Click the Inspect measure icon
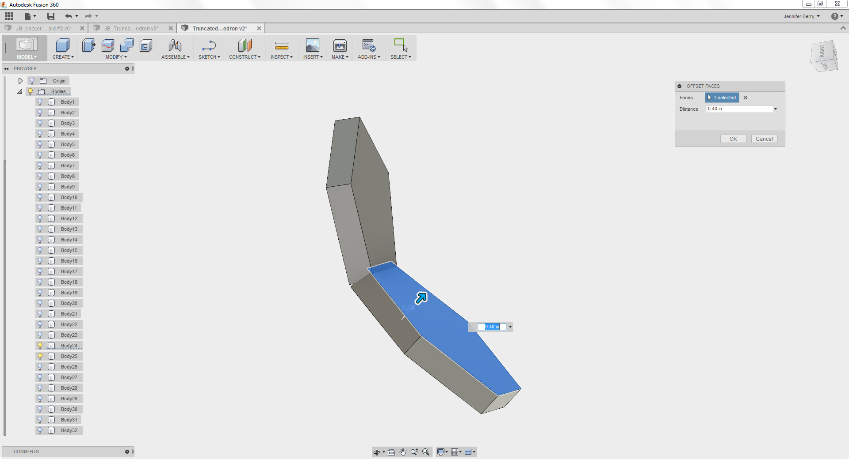Screen dimensions: 849x459 [282, 45]
